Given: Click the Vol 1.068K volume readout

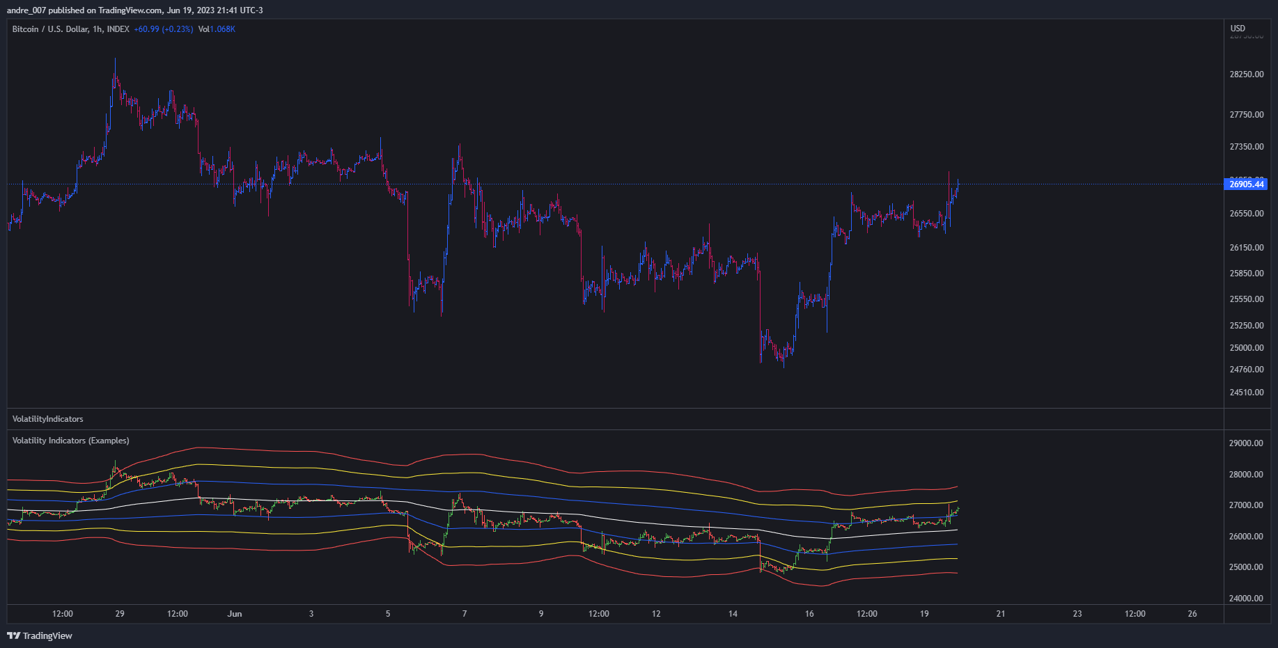Looking at the screenshot, I should click(217, 29).
